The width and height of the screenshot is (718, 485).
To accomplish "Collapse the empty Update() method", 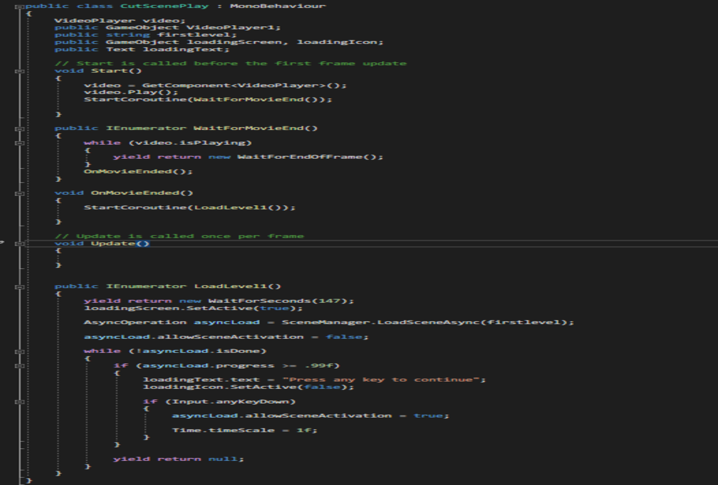I will pos(19,243).
